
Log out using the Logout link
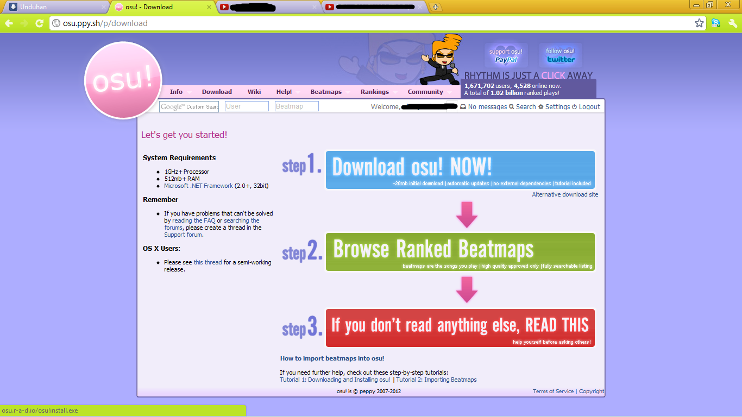tap(586, 107)
